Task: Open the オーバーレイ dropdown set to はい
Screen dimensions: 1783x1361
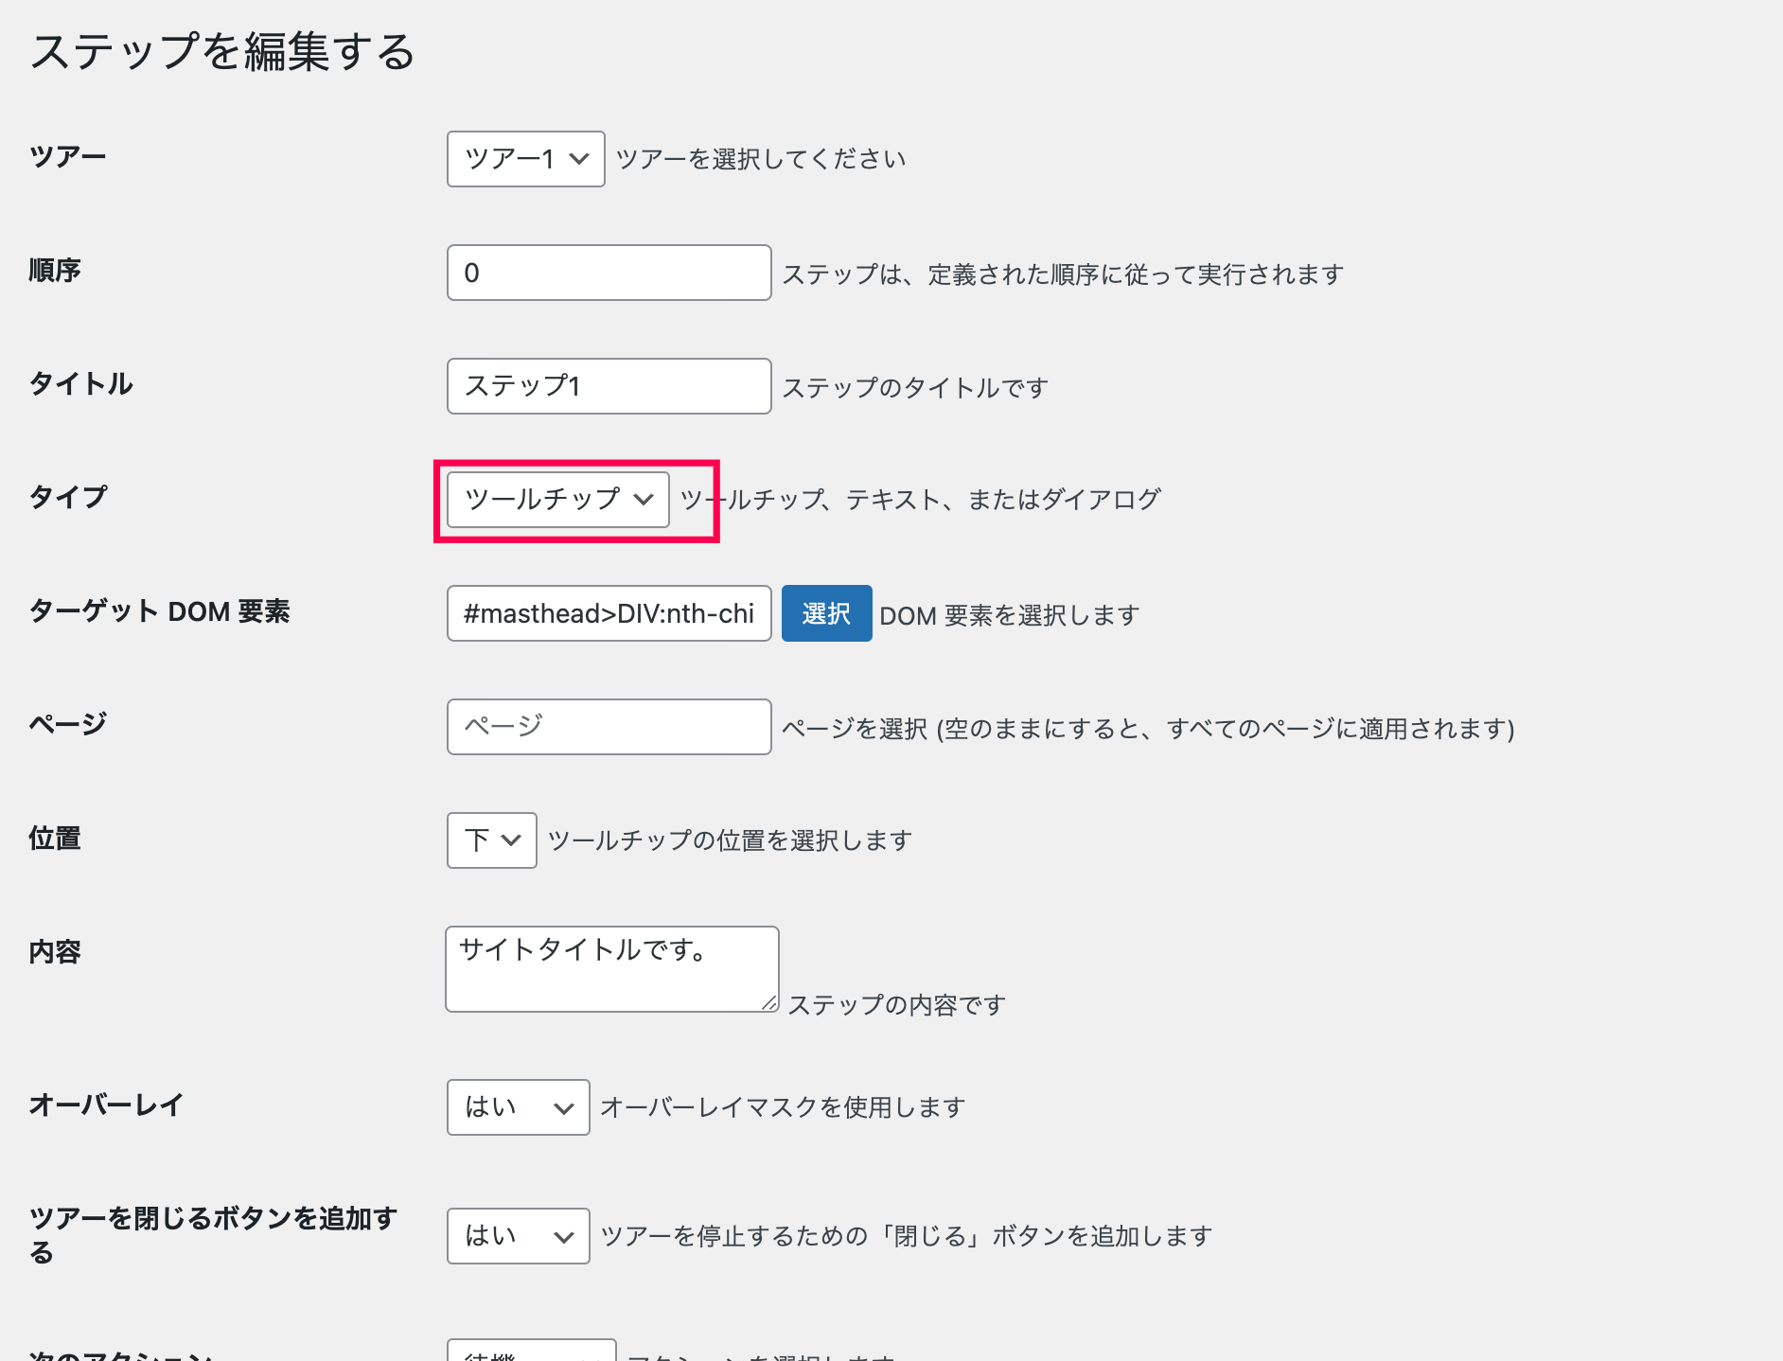Action: coord(518,1107)
